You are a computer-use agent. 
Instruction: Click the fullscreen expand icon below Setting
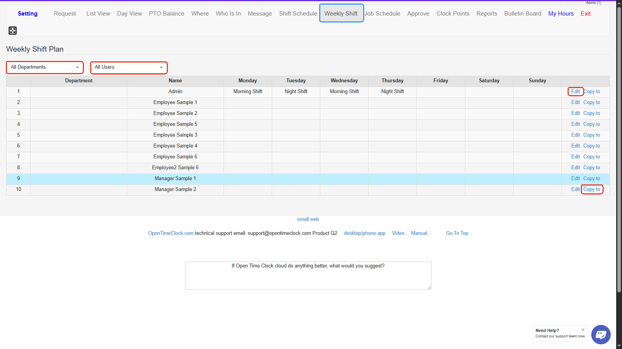point(12,31)
